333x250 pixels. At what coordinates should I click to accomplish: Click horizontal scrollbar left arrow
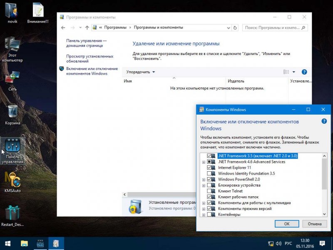[x=124, y=194]
